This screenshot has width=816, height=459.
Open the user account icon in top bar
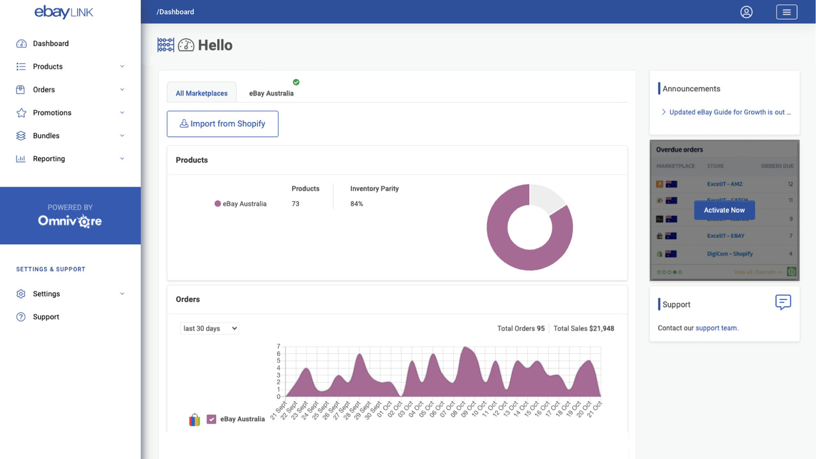point(746,11)
